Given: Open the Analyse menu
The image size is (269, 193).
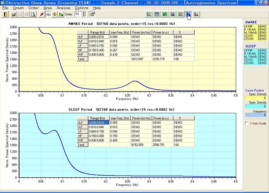Looking at the screenshot, I should (x=64, y=8).
